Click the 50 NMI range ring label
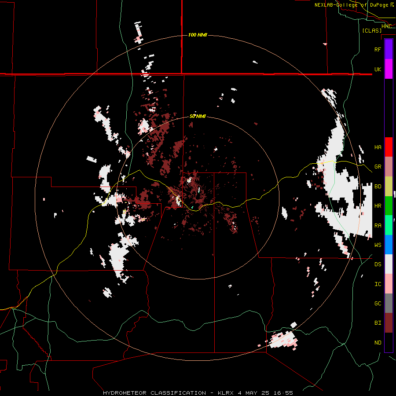The image size is (396, 396). pos(198,116)
